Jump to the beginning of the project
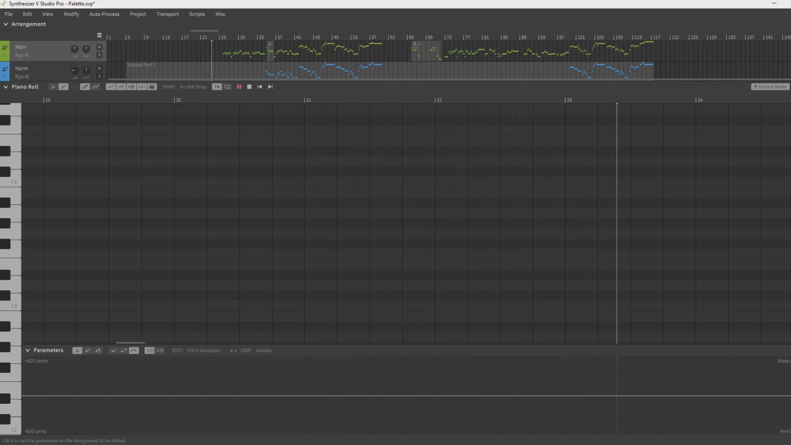 (260, 87)
